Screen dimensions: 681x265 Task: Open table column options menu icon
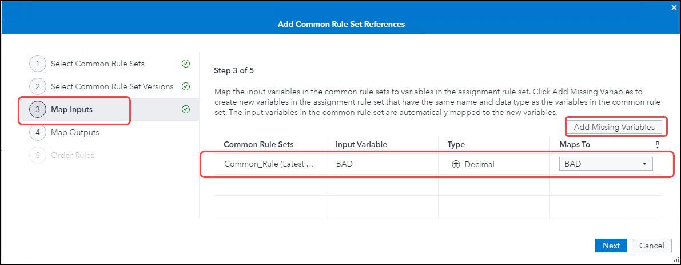coord(658,145)
